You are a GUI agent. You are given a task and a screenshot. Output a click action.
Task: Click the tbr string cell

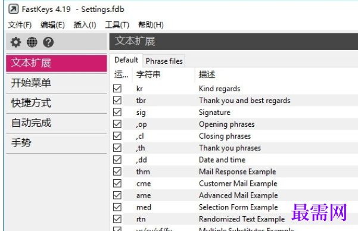tap(141, 101)
